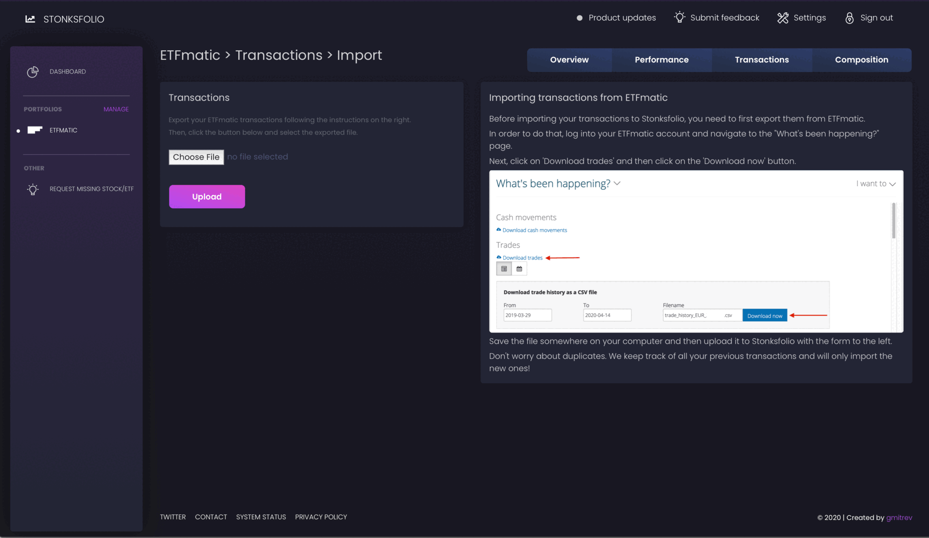Viewport: 929px width, 538px height.
Task: Click the cloud icon beside Download cash movements
Action: 499,229
